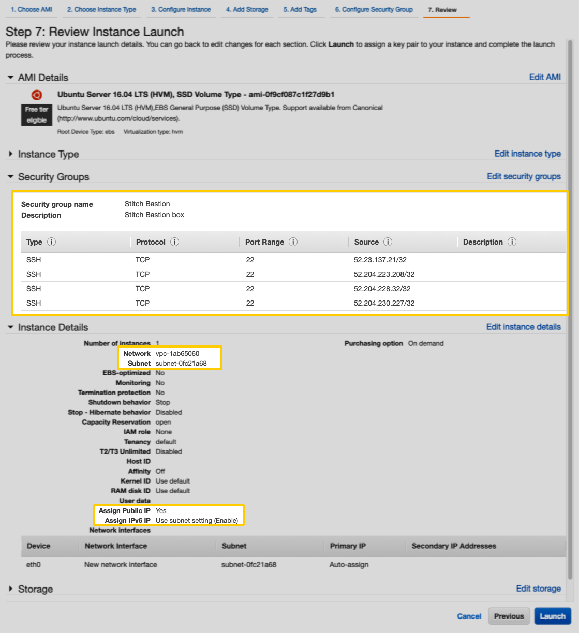Collapse the Security Groups section
This screenshot has height=633, width=579.
(x=10, y=176)
